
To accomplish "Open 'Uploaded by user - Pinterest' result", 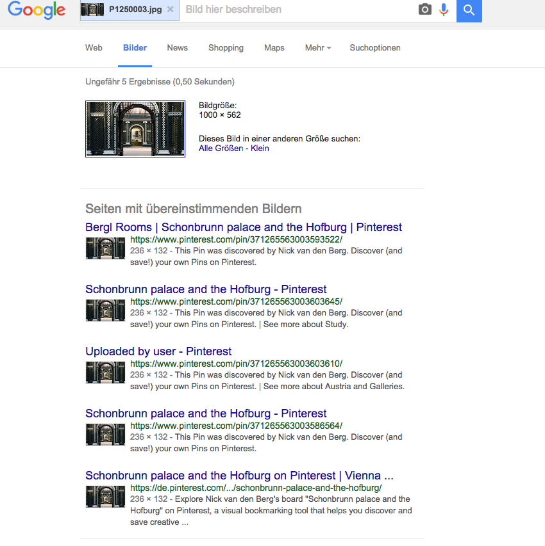I will coord(158,351).
